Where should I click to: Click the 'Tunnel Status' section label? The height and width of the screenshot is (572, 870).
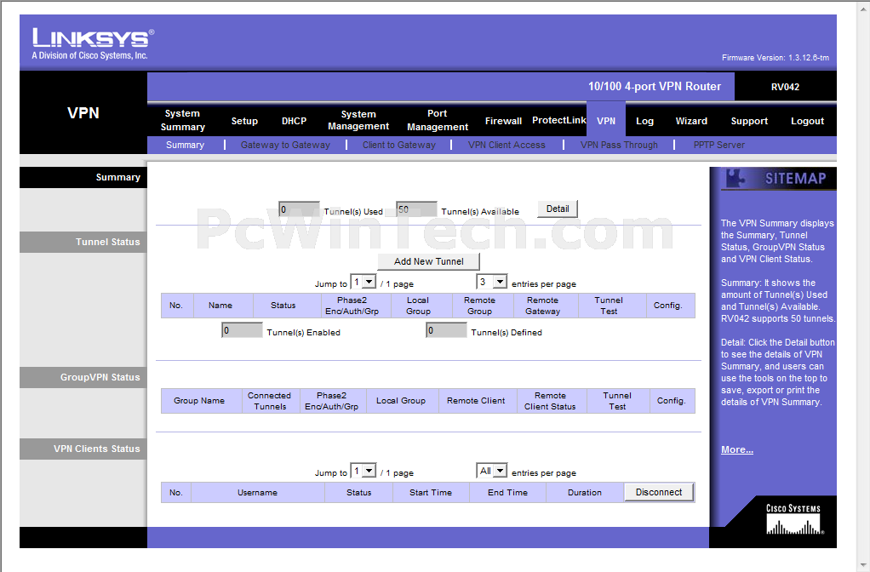(x=107, y=242)
